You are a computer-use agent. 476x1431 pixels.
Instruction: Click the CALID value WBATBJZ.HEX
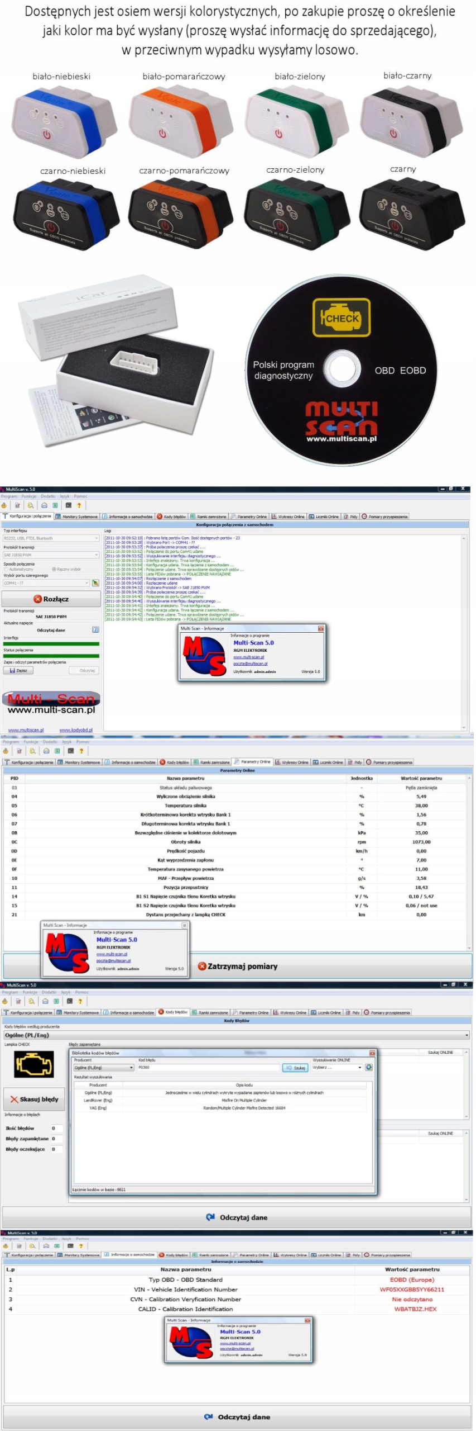pos(415,1309)
